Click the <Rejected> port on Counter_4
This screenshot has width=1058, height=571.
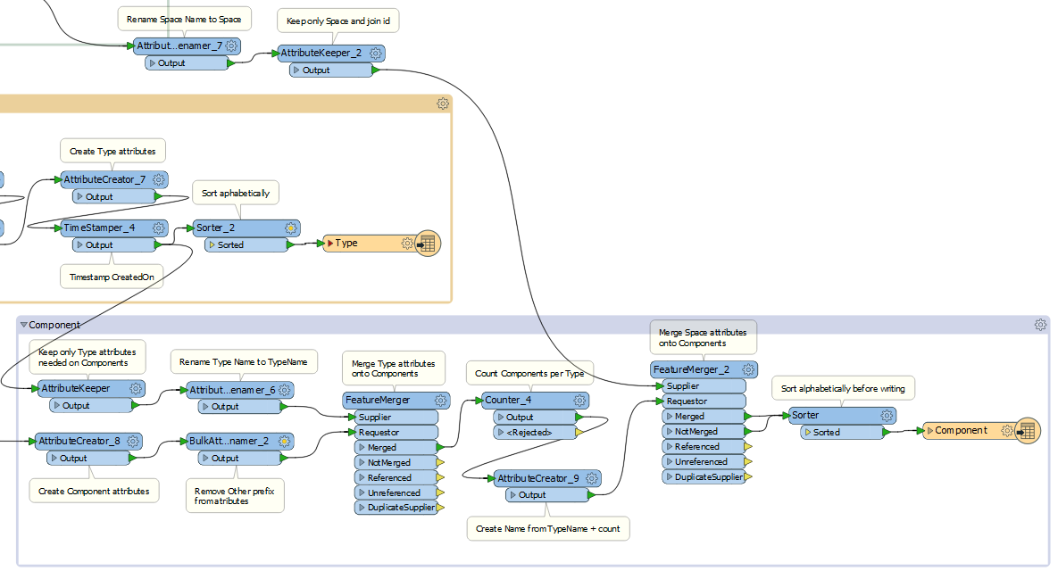528,432
